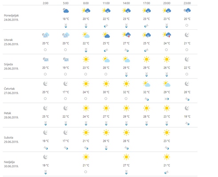Click Monday 5:00 downward wind chevrons
The height and width of the screenshot is (177, 218).
[66, 25]
